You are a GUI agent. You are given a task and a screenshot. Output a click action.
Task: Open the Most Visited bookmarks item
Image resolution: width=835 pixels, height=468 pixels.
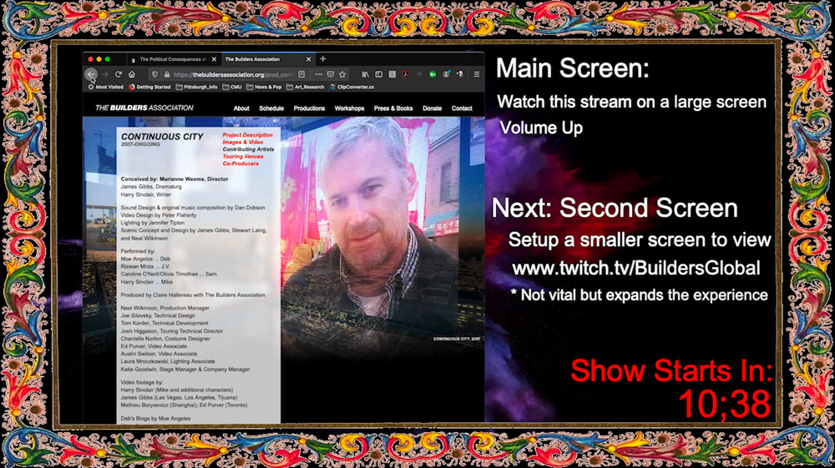[105, 87]
